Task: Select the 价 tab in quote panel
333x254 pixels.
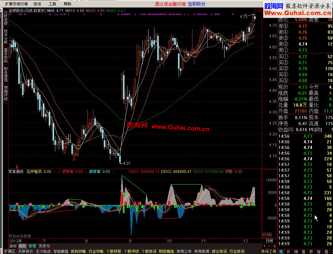Action: pos(289,251)
